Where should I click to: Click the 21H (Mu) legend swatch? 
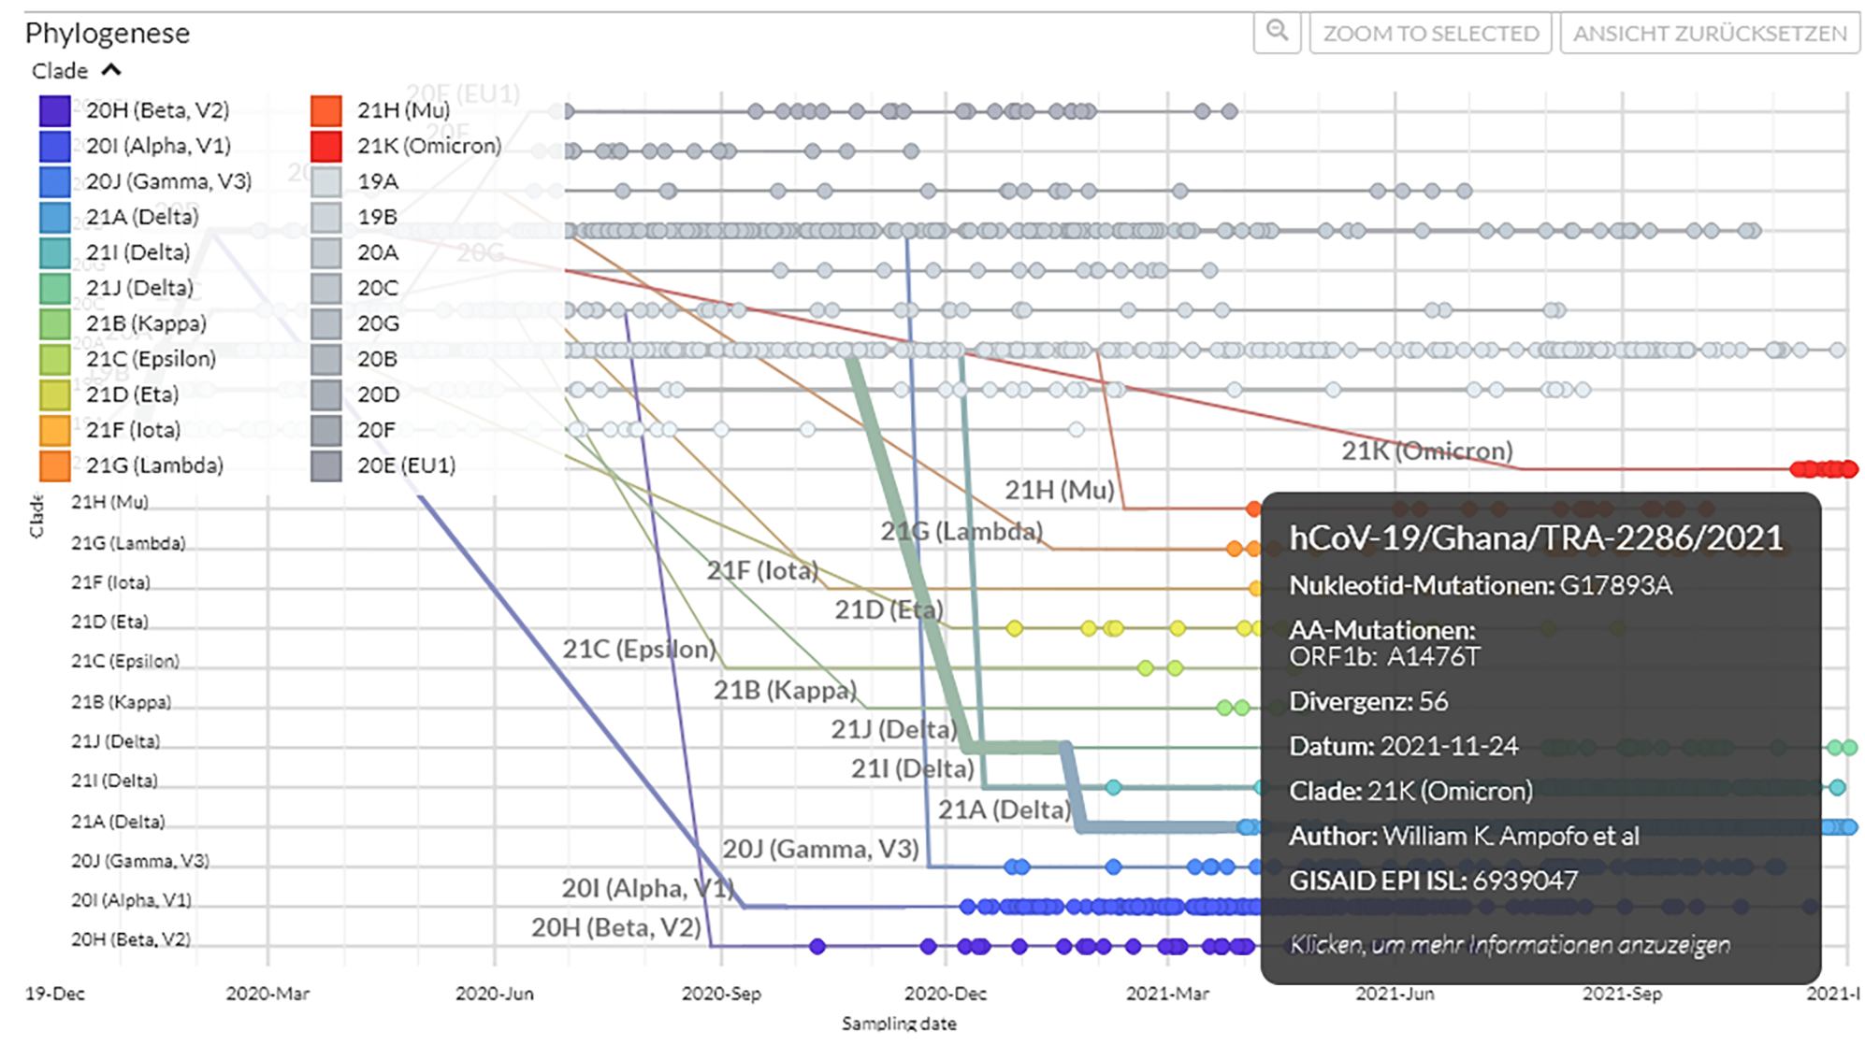point(325,110)
